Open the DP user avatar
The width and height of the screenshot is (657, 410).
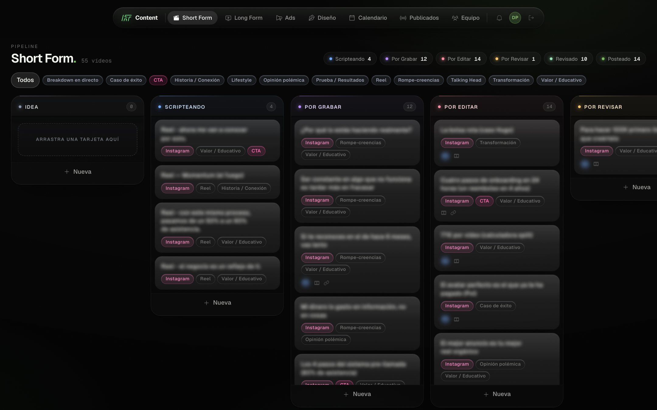(x=515, y=18)
